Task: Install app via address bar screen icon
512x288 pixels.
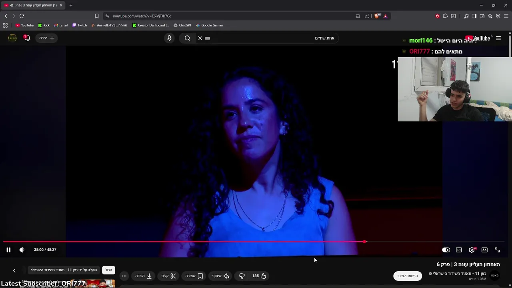Action: tap(358, 16)
